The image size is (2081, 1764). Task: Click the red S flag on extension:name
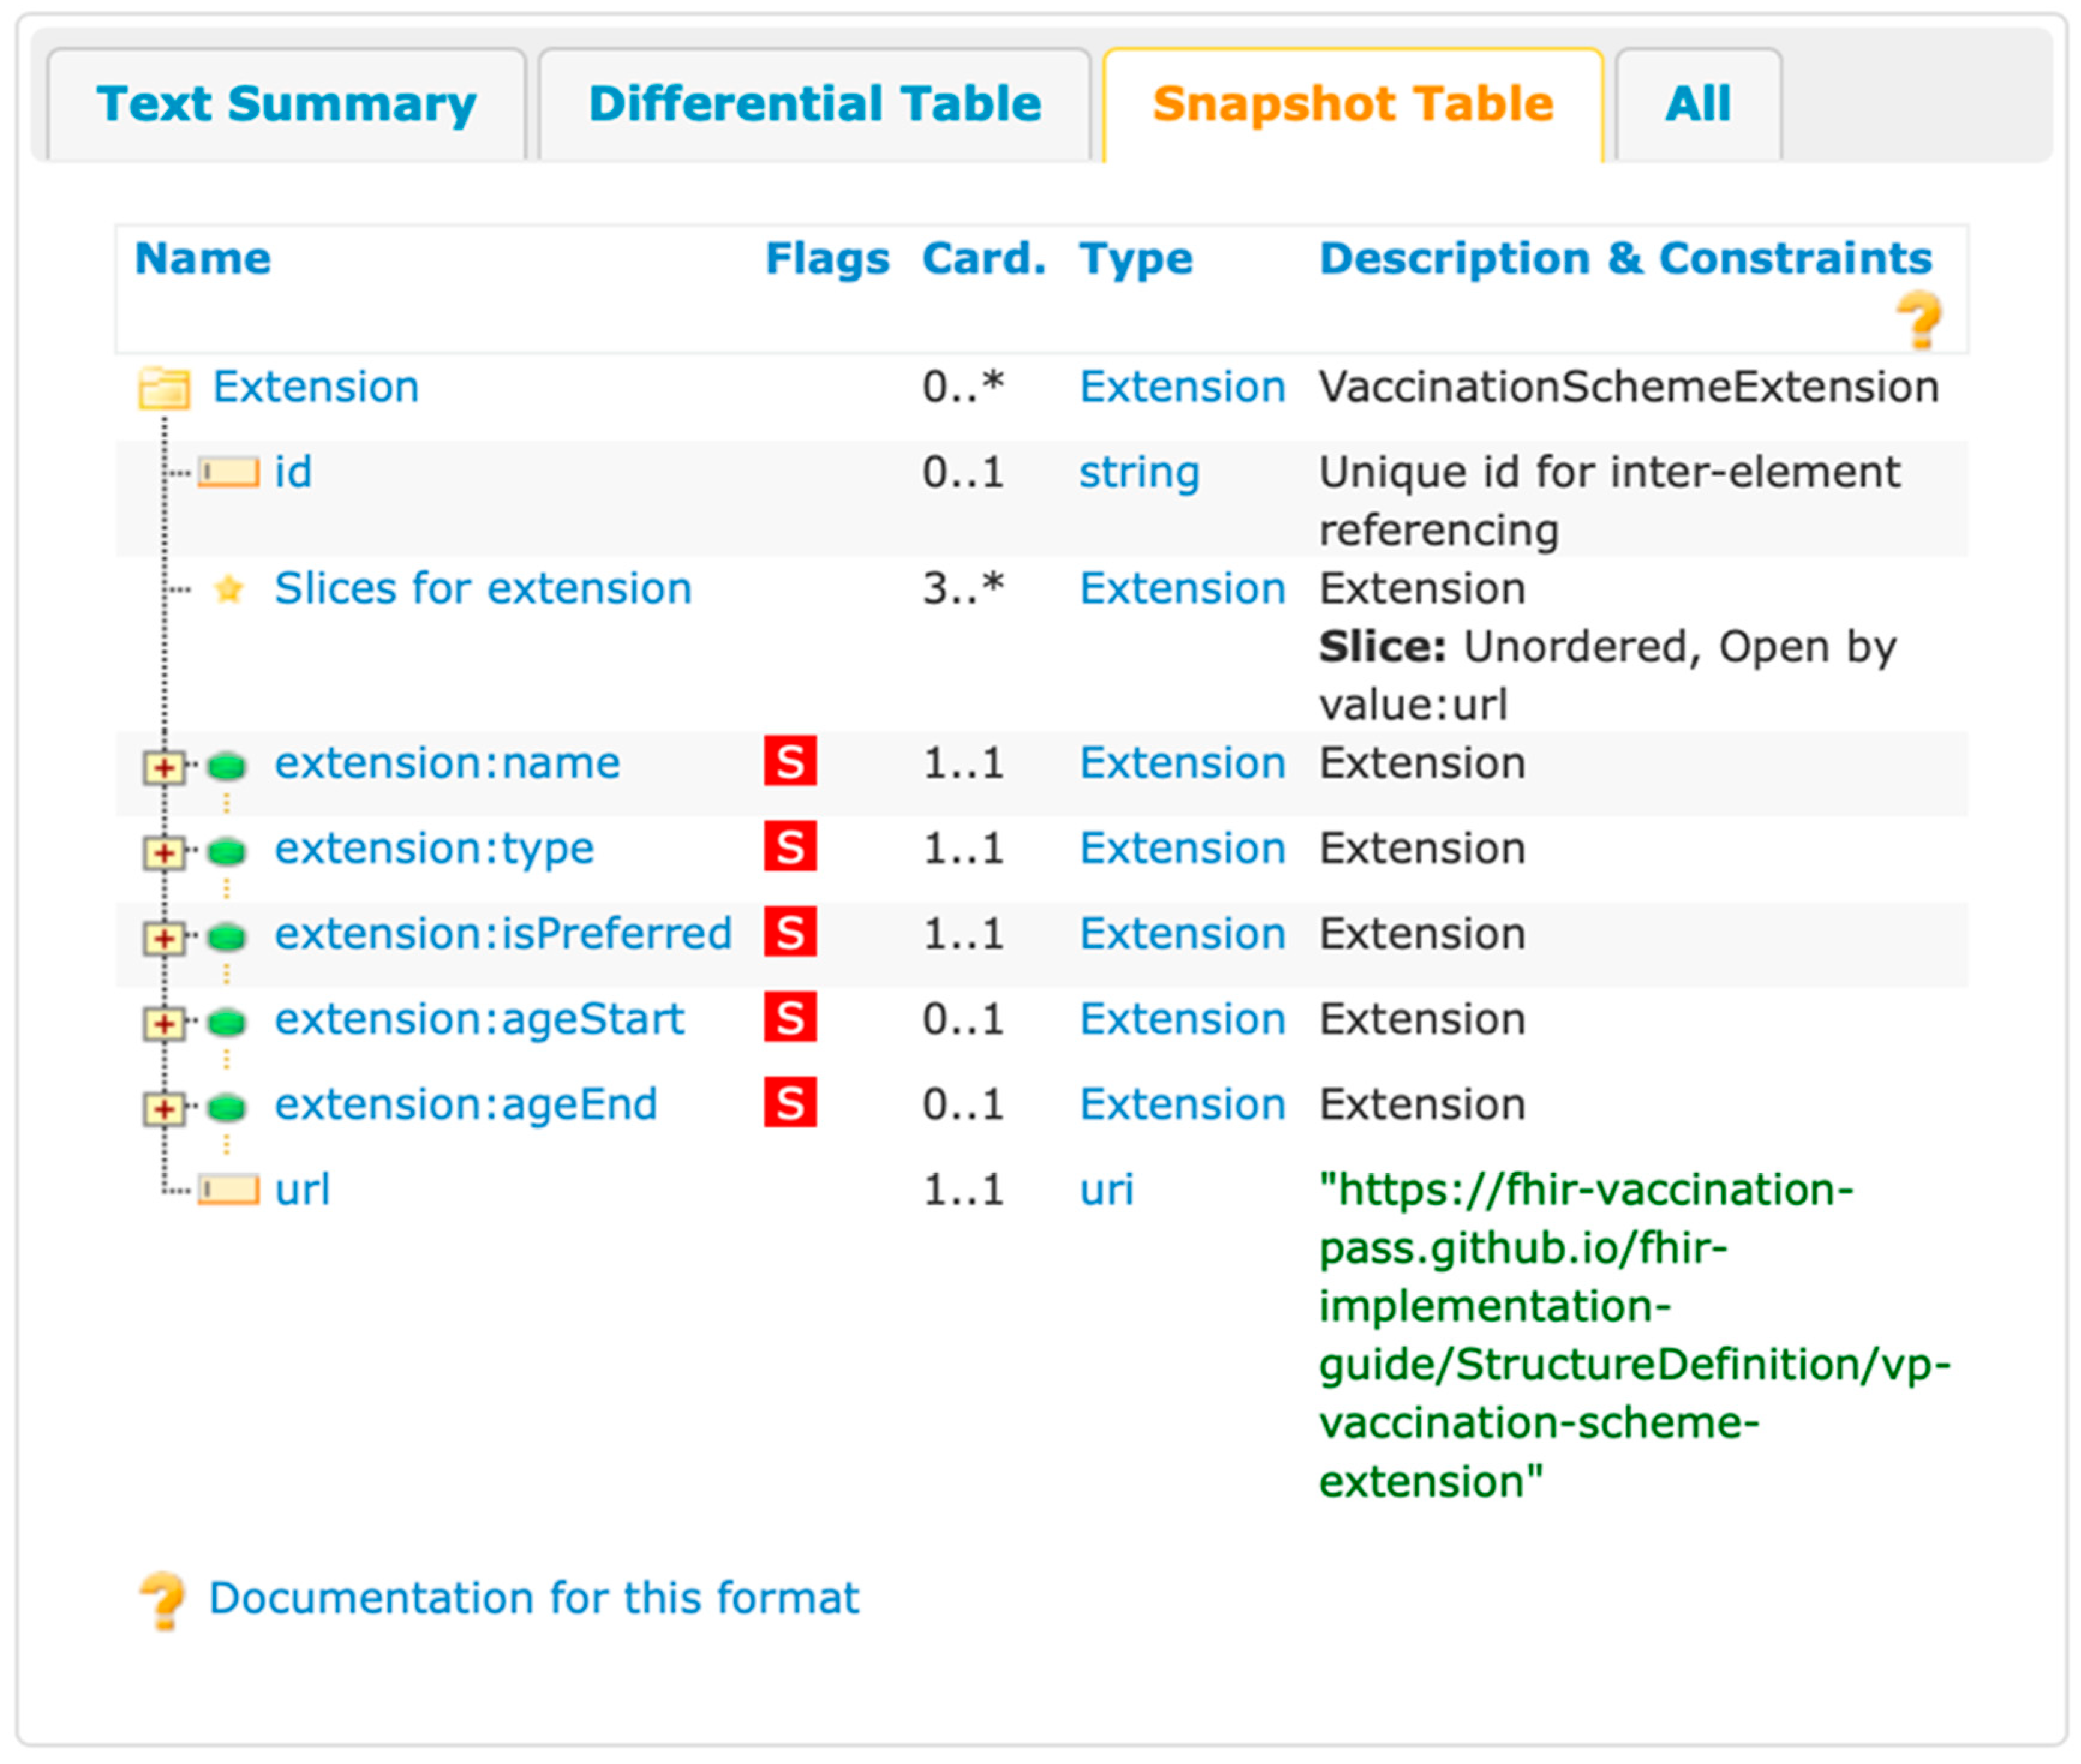(790, 763)
